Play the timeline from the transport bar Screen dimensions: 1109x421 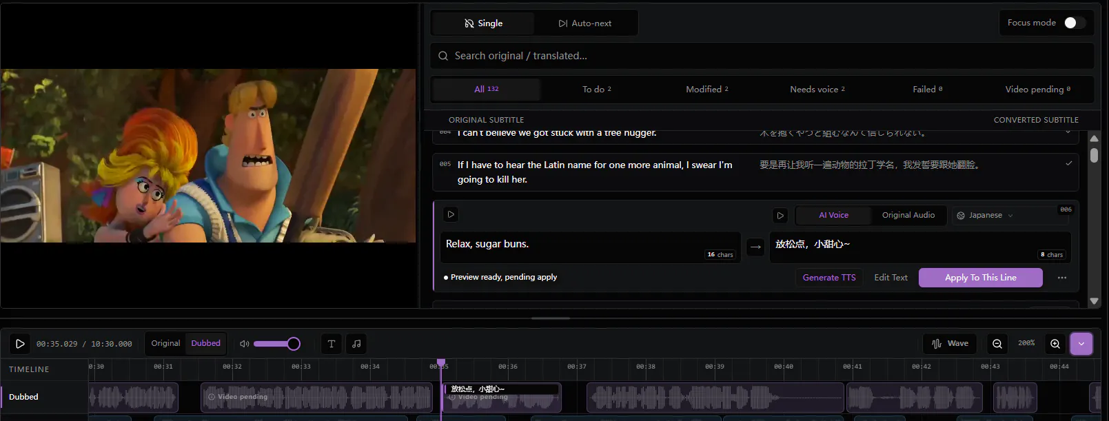[x=20, y=344]
